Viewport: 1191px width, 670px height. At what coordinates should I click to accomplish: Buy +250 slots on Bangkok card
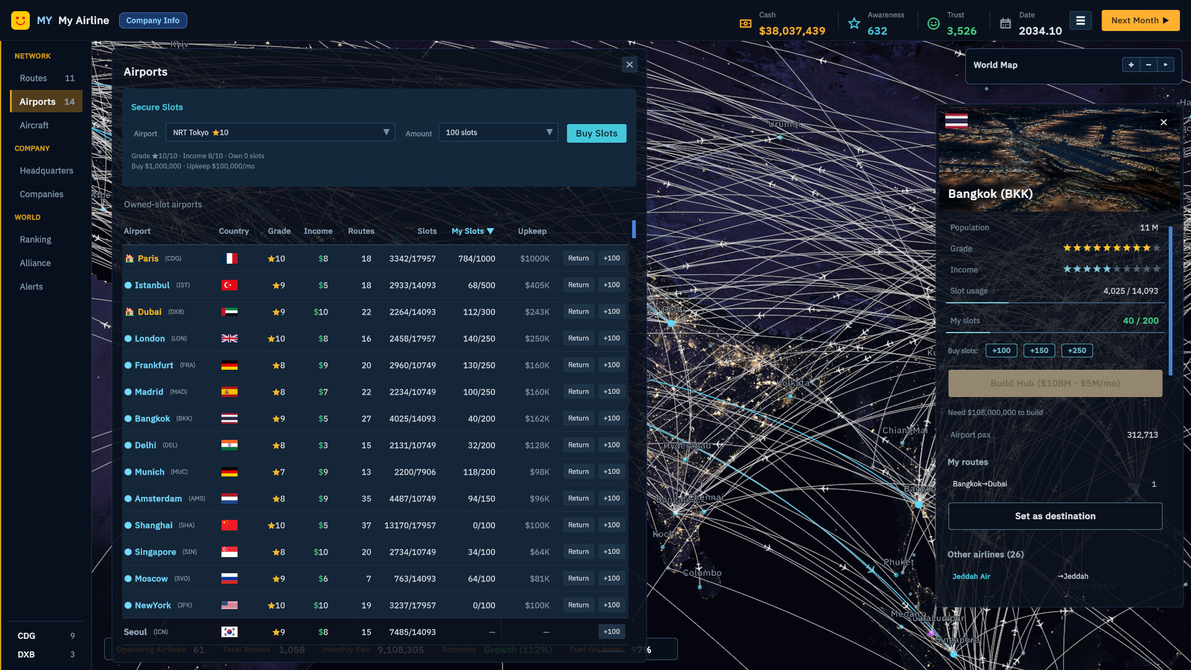[x=1077, y=351]
